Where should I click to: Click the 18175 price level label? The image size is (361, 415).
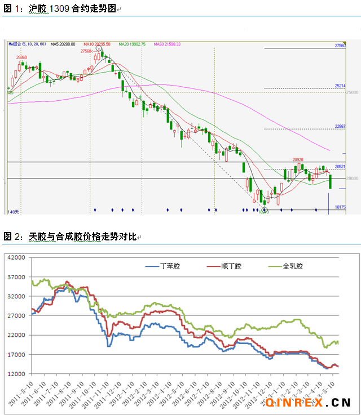coord(340,207)
